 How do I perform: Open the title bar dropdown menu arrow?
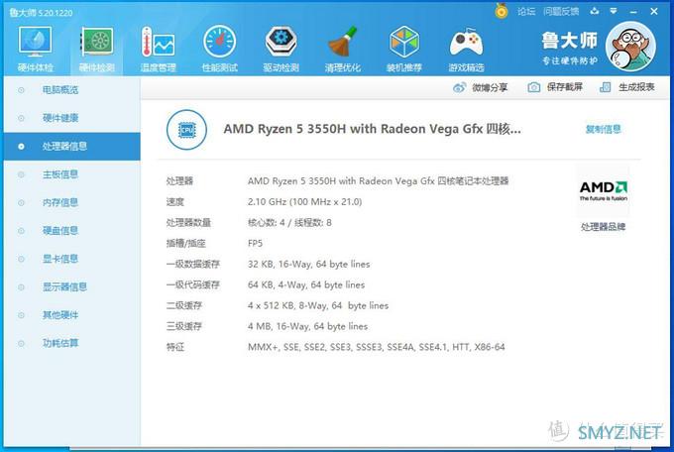pos(614,11)
